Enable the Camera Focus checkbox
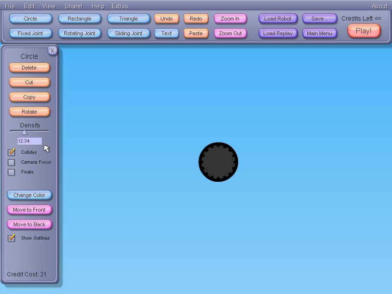Image resolution: width=392 pixels, height=294 pixels. [11, 162]
